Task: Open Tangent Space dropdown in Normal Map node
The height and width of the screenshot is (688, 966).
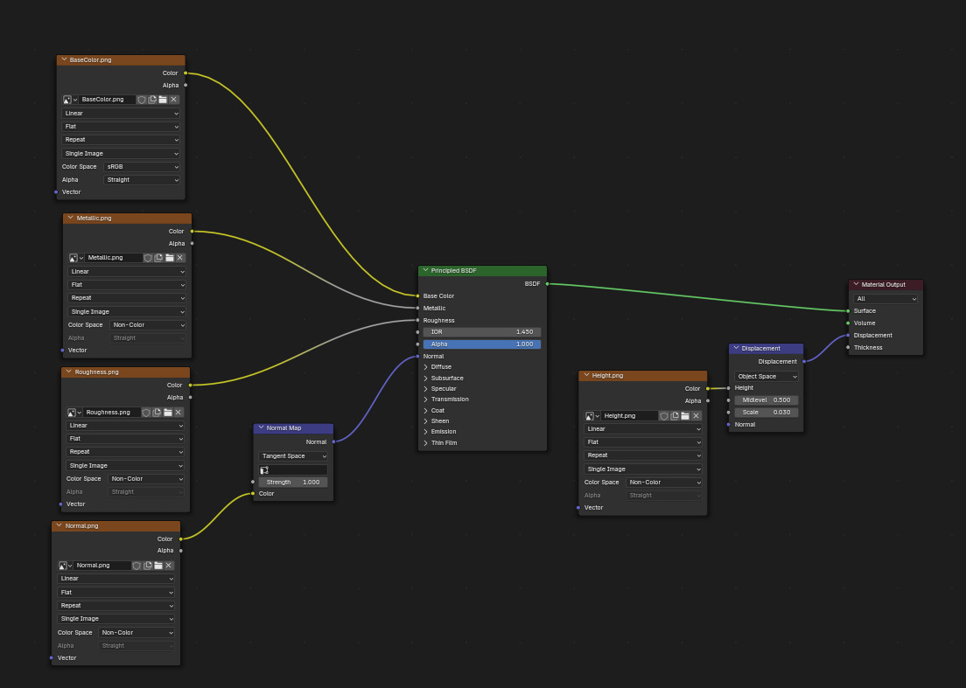Action: tap(293, 456)
